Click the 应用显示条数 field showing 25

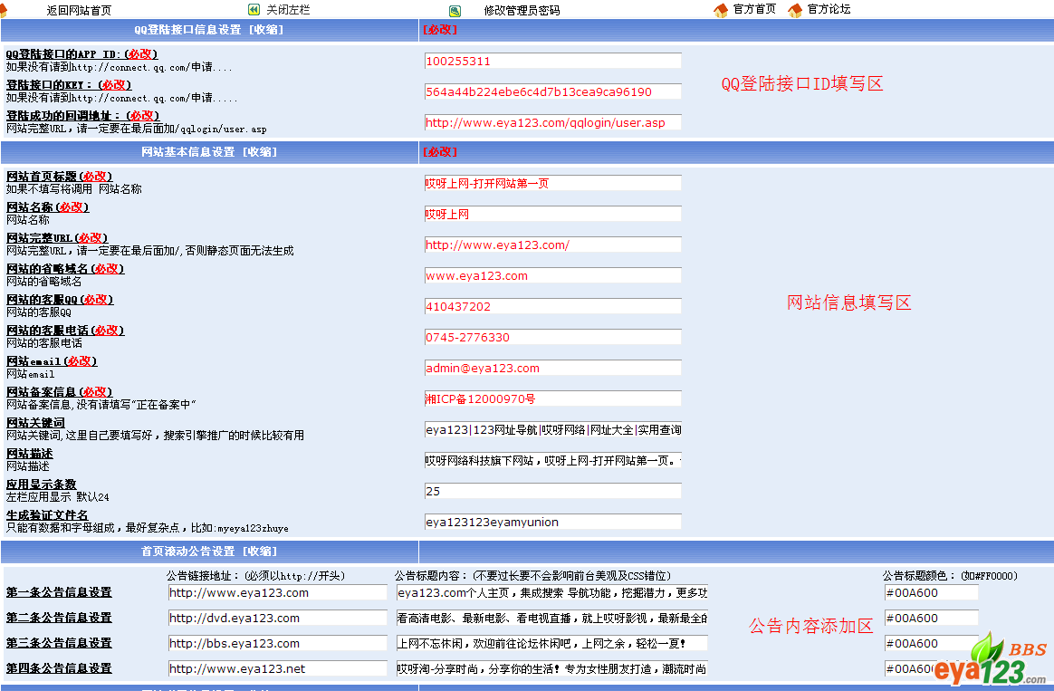[x=552, y=492]
